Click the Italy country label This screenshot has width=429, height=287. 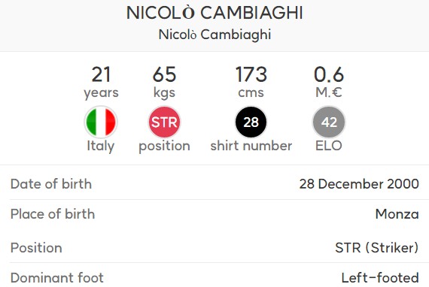click(x=100, y=146)
